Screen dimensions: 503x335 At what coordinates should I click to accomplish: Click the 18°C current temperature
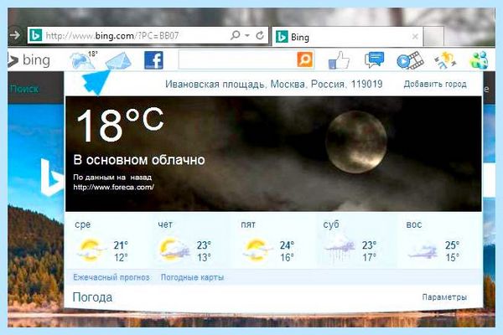pyautogui.click(x=120, y=125)
